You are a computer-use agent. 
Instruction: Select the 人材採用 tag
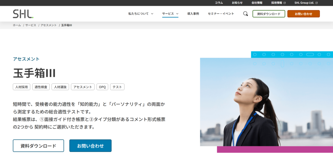[21, 87]
